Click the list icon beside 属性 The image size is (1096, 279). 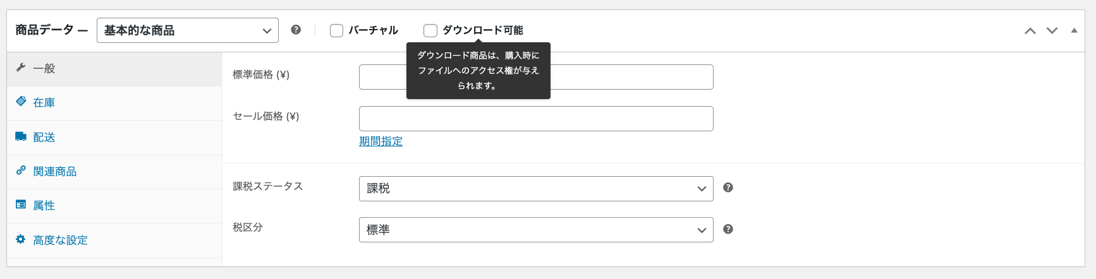tap(21, 205)
